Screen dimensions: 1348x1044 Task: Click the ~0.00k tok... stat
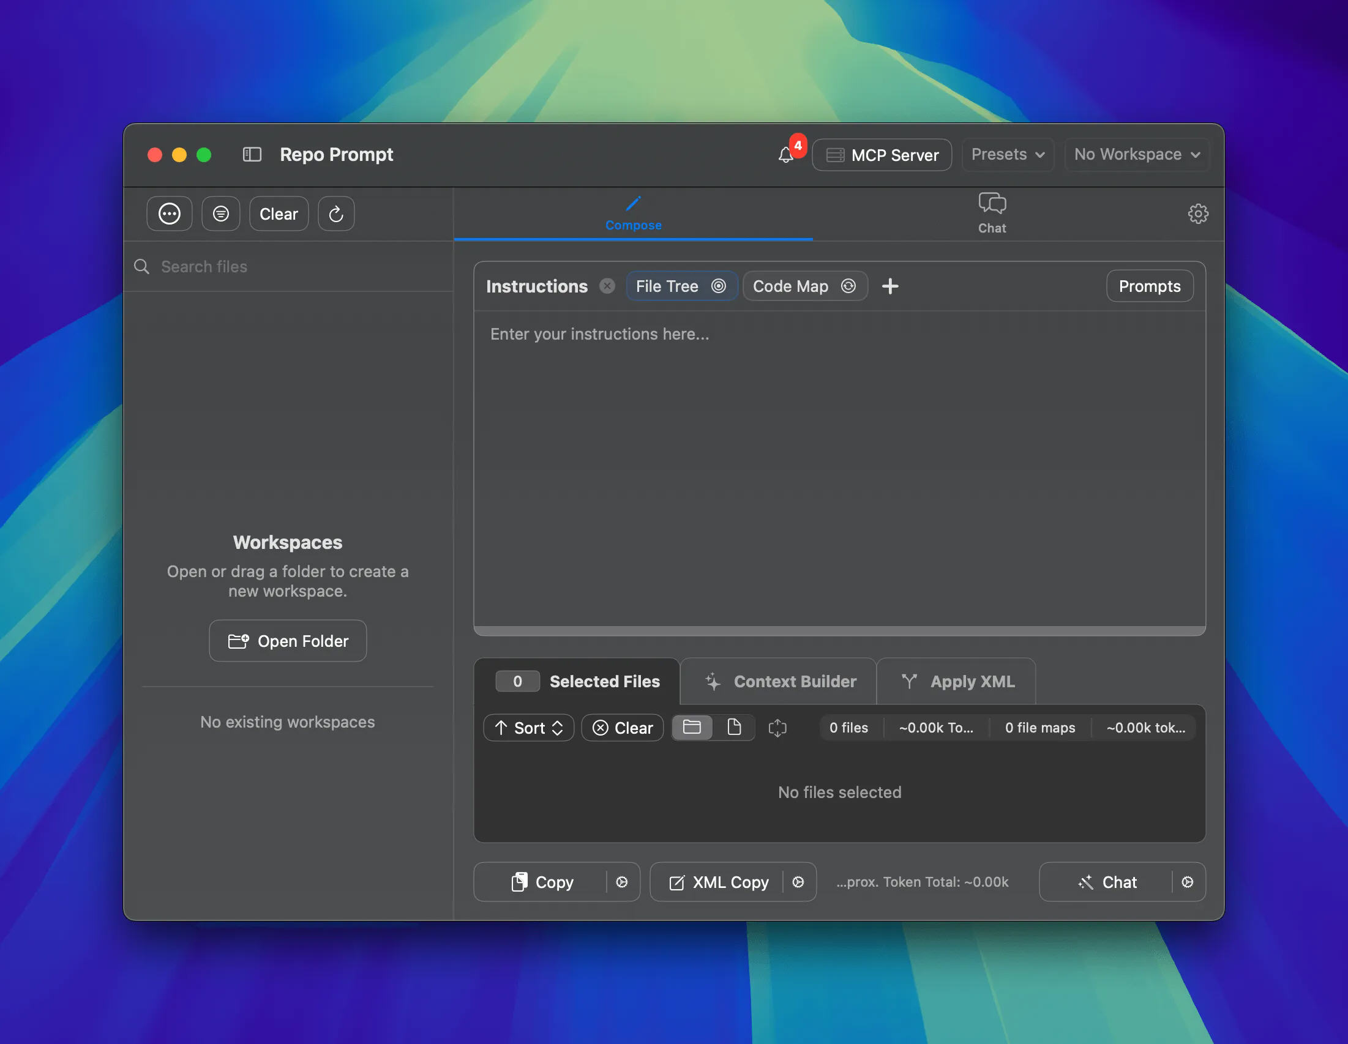1145,728
